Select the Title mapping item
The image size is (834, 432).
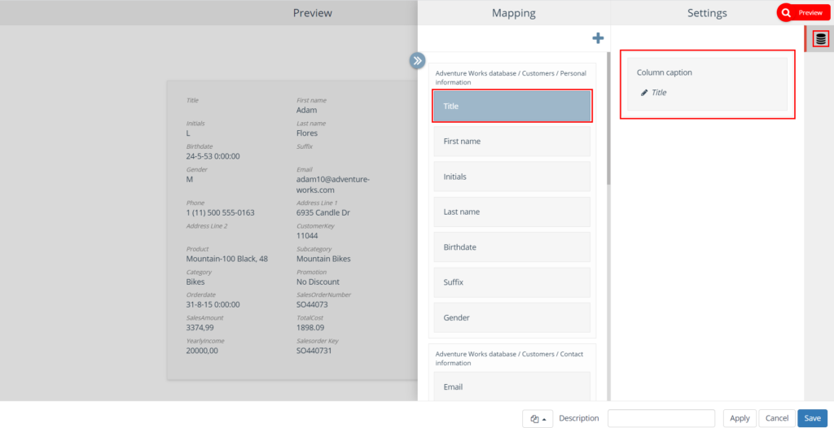point(511,107)
